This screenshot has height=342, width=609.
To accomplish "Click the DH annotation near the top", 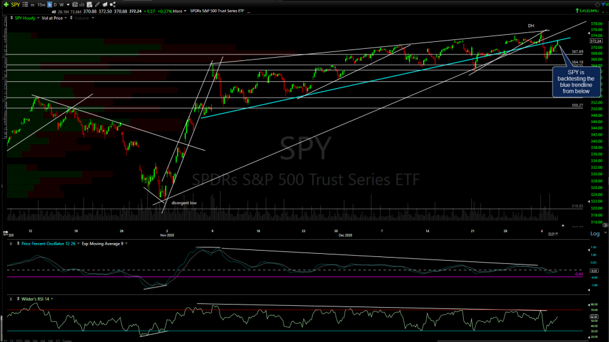I will (531, 25).
